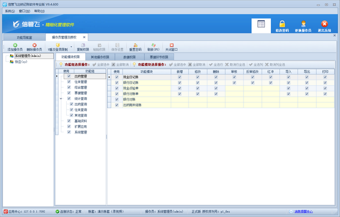
Task: Click Copy Permissions (复制权限) in the toolbar
Action: coord(83,47)
